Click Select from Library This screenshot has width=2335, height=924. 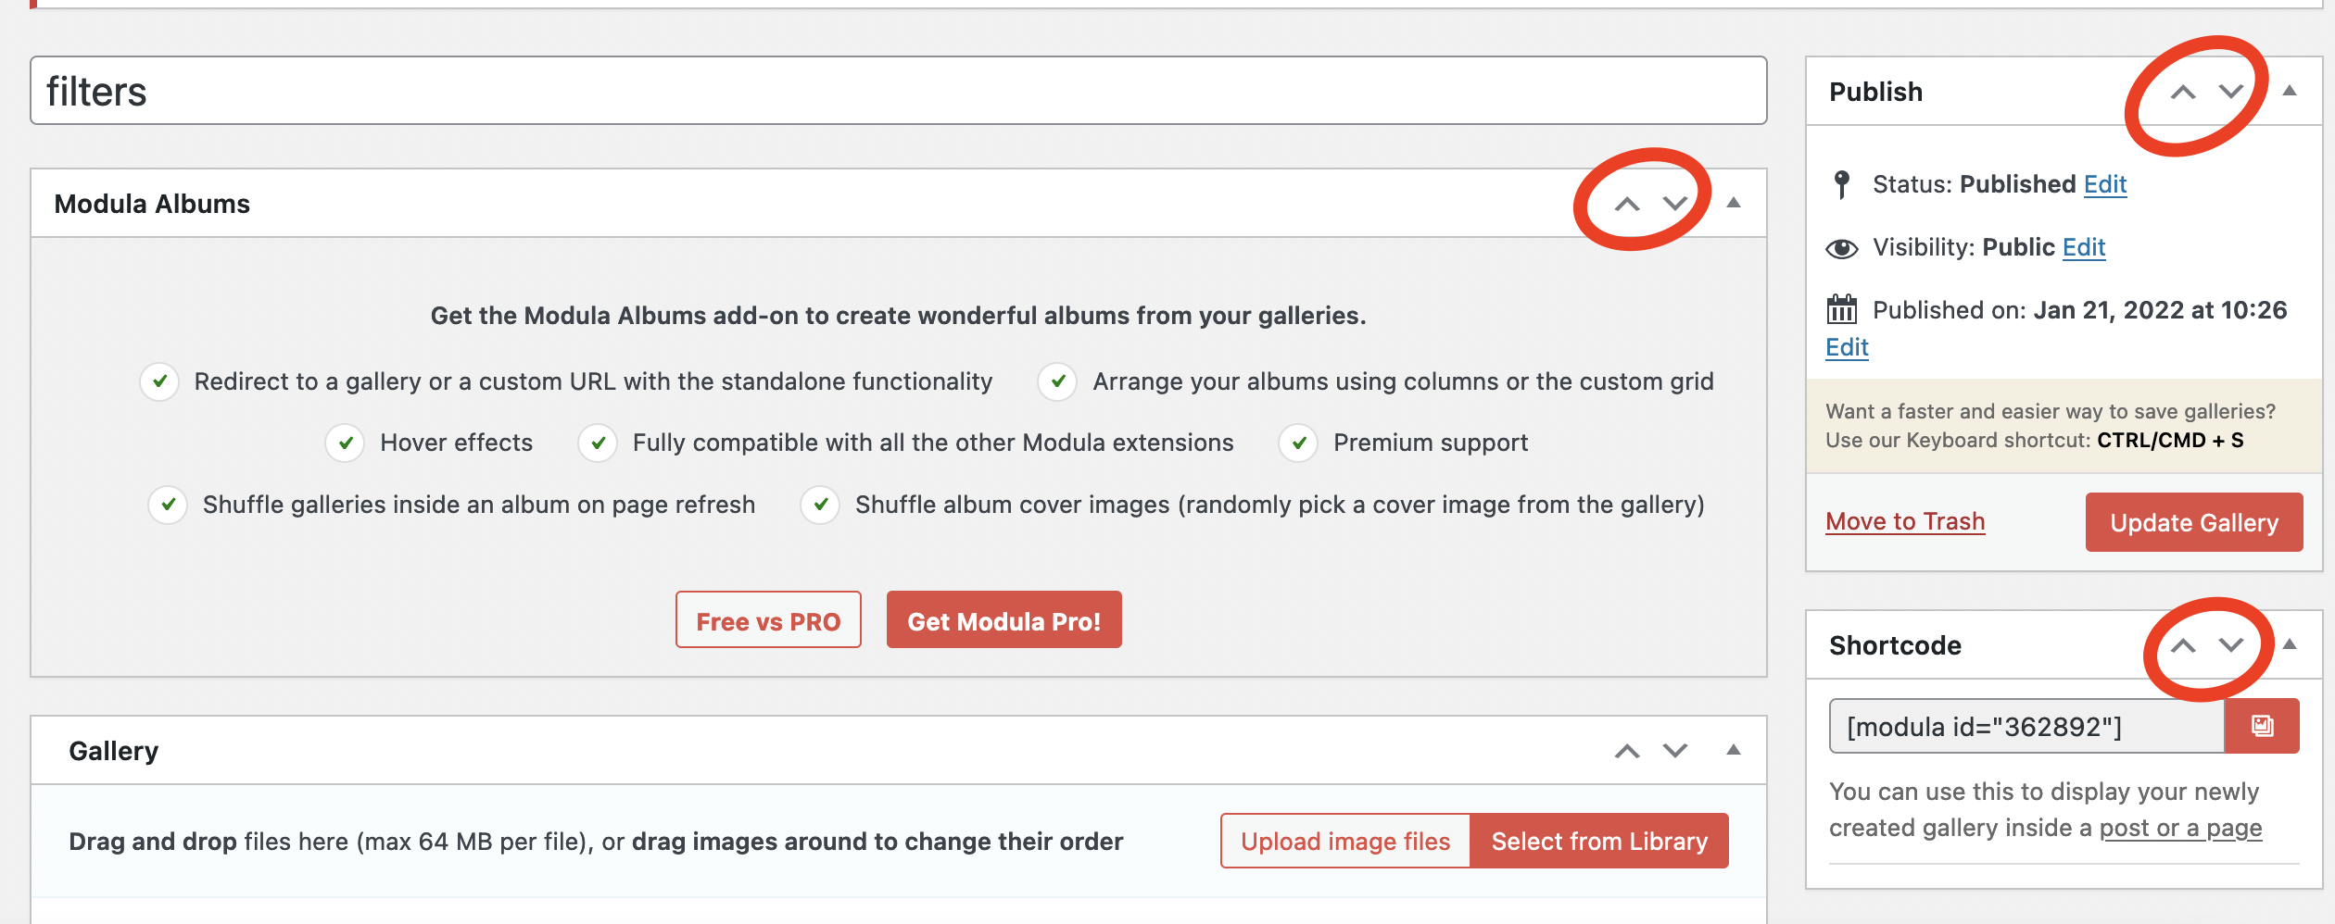pos(1598,841)
